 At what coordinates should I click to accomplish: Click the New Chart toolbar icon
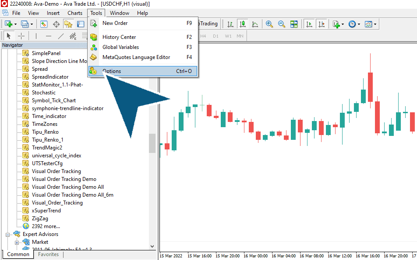[8, 24]
